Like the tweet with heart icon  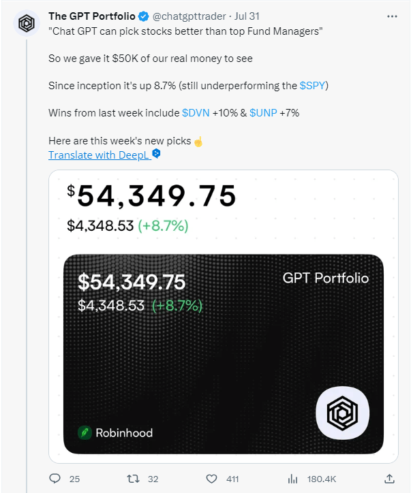pos(212,479)
